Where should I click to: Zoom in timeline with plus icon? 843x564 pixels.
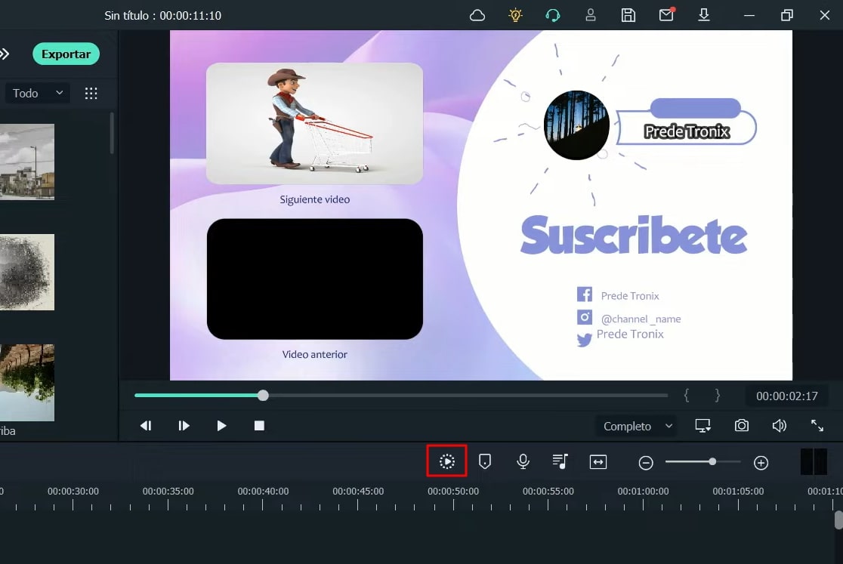(x=761, y=463)
